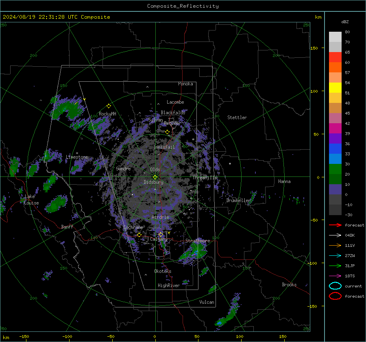
Task: Click the Drumheller city label
Action: [x=238, y=200]
